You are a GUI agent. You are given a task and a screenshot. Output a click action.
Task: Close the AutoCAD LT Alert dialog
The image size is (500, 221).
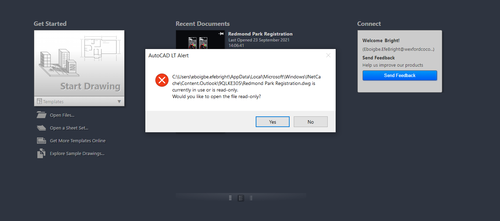328,55
